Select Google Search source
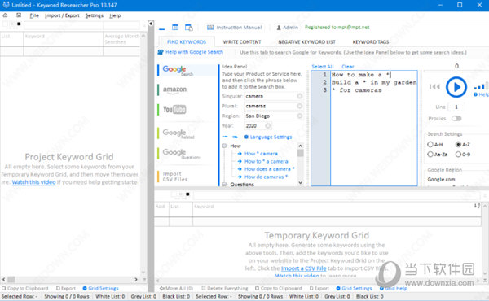This screenshot has width=489, height=301. tap(187, 70)
